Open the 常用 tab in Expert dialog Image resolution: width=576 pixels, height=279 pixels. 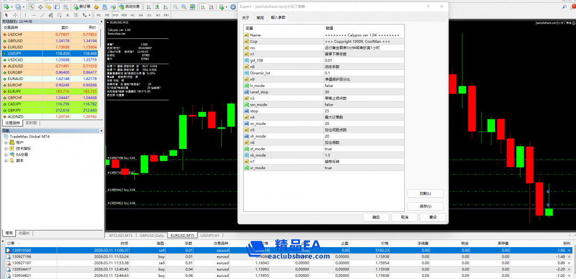click(x=260, y=18)
